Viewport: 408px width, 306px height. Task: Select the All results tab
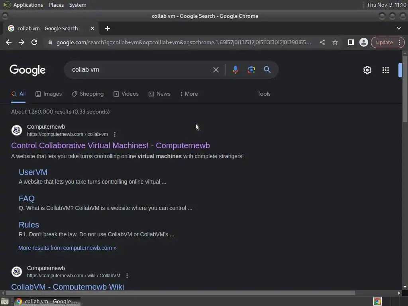(x=18, y=94)
